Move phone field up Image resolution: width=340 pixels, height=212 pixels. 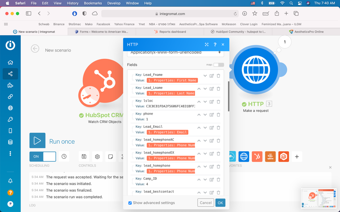click(x=199, y=114)
